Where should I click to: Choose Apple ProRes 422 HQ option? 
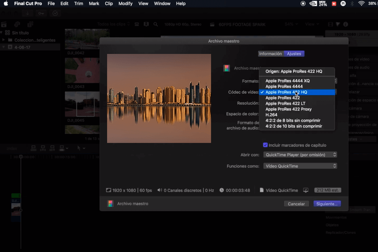297,92
